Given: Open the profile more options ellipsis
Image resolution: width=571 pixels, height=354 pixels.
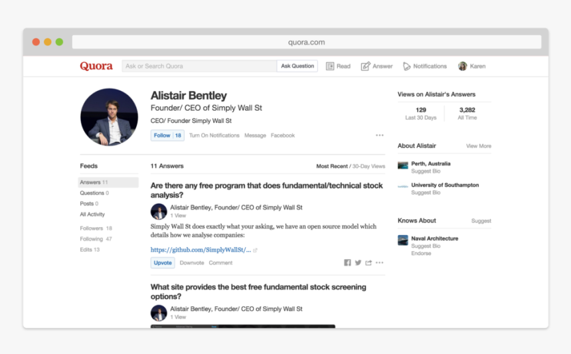Looking at the screenshot, I should click(x=380, y=135).
